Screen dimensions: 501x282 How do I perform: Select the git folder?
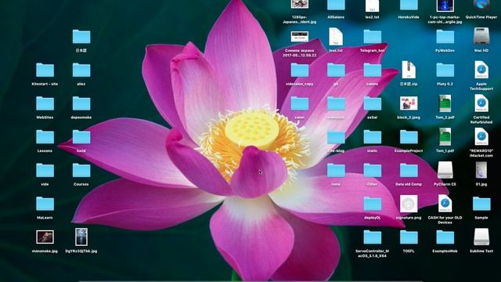[336, 70]
